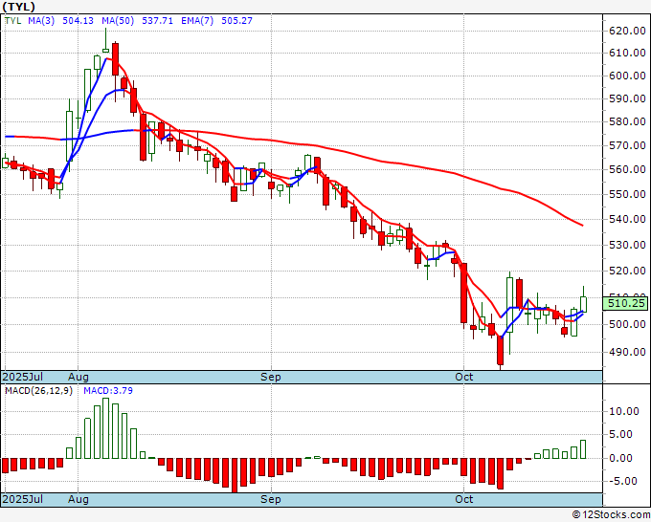The image size is (651, 522).
Task: Click the MA(50) legend label
Action: pyautogui.click(x=118, y=21)
